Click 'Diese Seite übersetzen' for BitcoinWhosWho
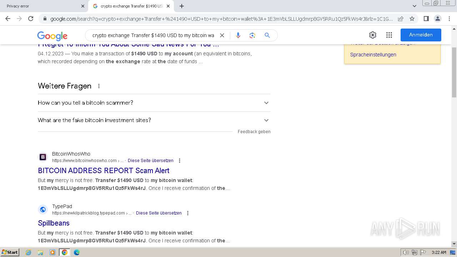This screenshot has width=457, height=257. click(x=151, y=161)
